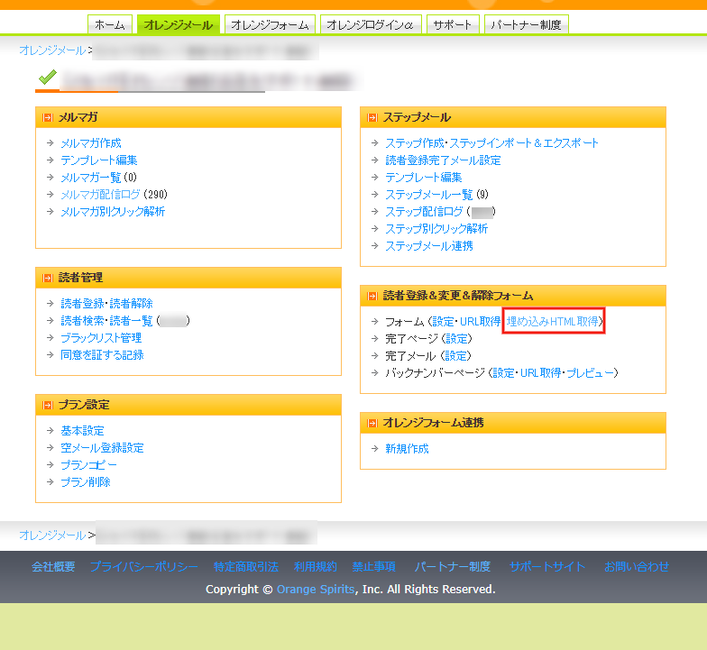This screenshot has width=707, height=650.
Task: Open ステップメール連携 link
Action: coord(429,245)
